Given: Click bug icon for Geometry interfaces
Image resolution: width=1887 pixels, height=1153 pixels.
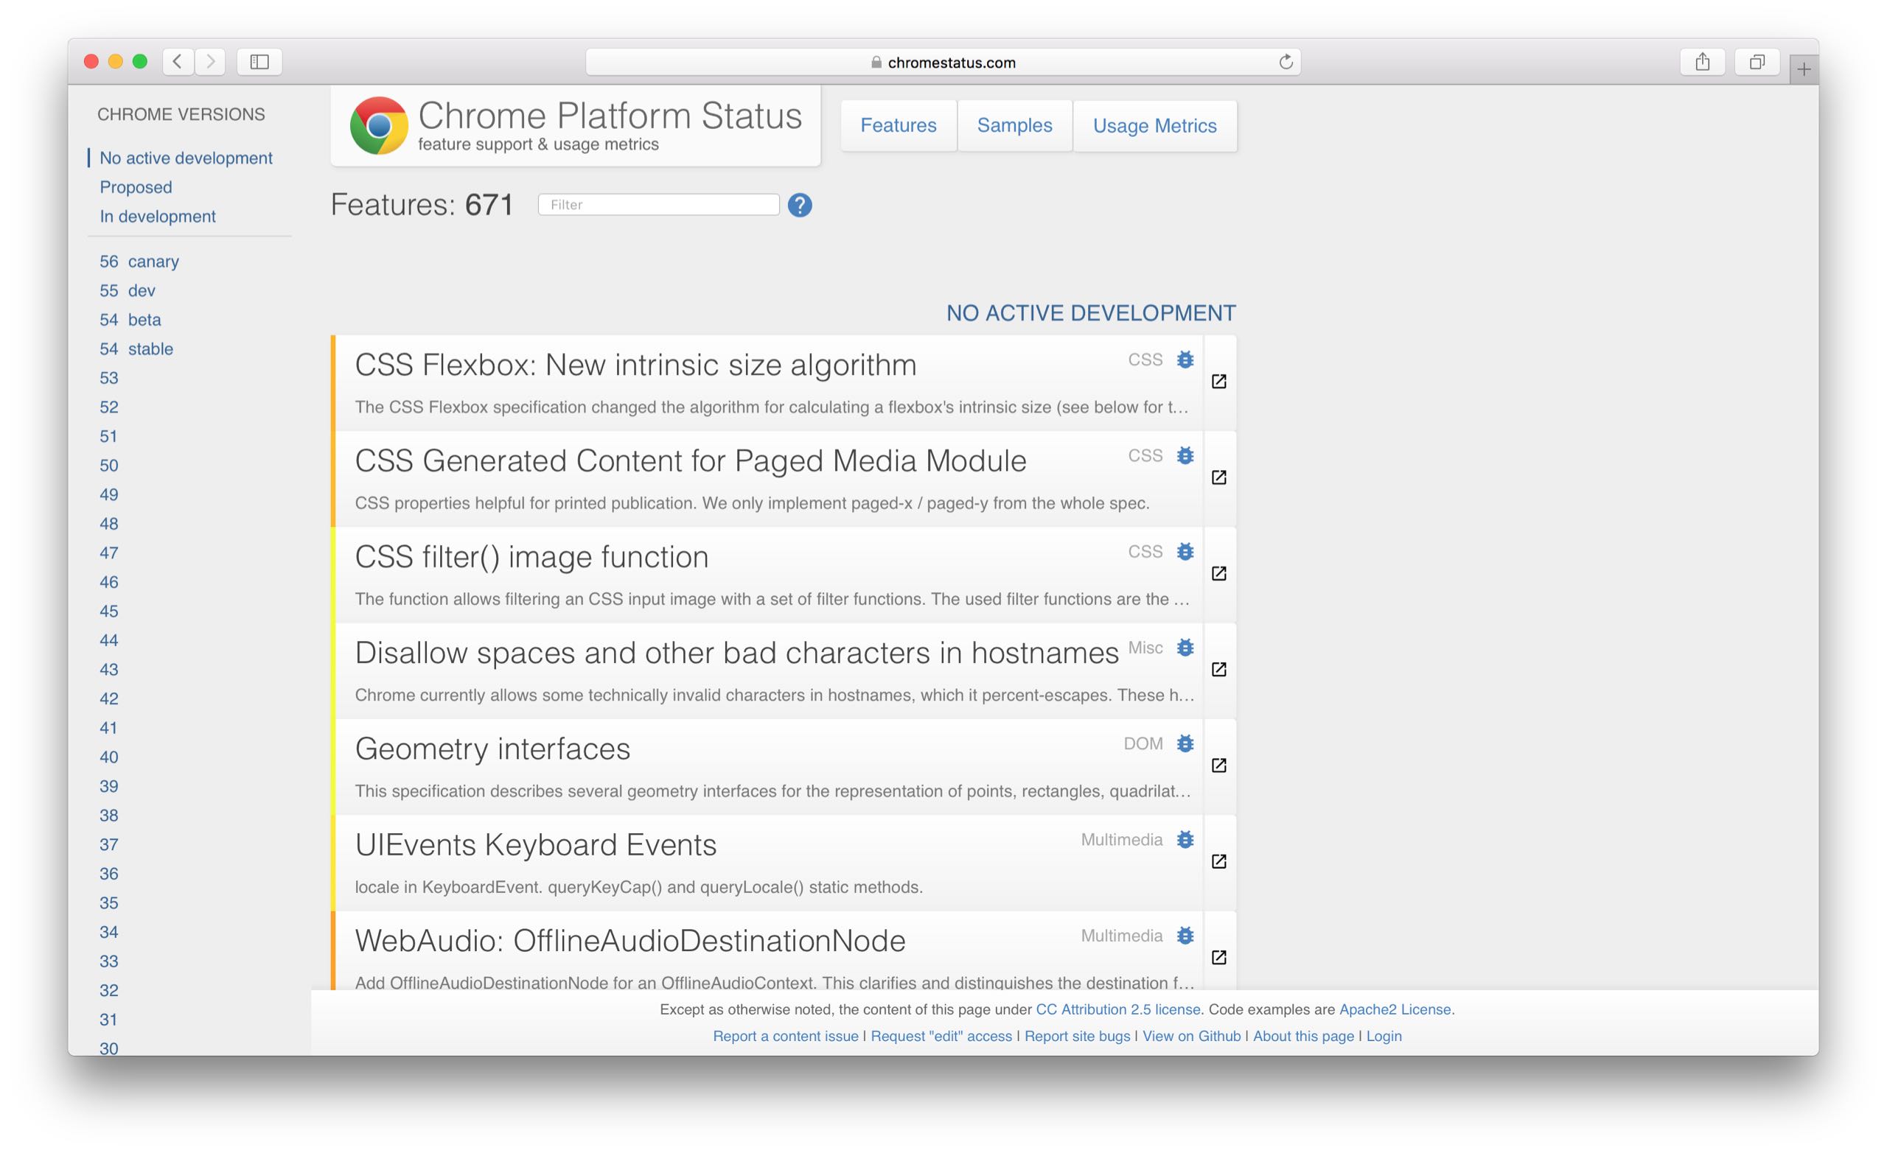Looking at the screenshot, I should pos(1185,743).
